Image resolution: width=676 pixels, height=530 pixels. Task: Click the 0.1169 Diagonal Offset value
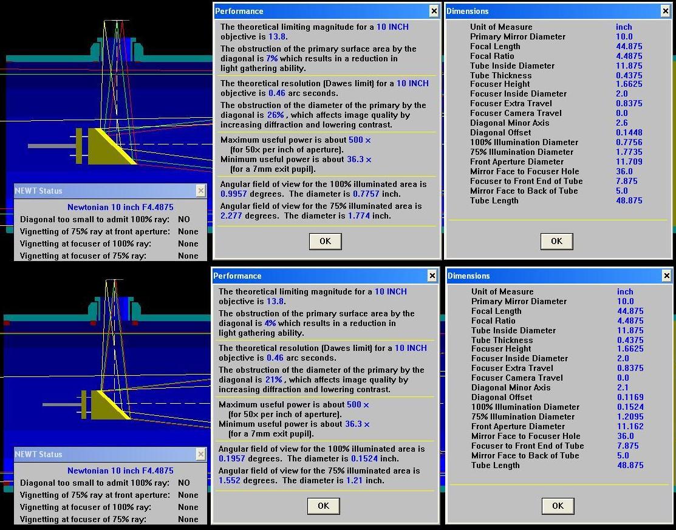tap(630, 397)
